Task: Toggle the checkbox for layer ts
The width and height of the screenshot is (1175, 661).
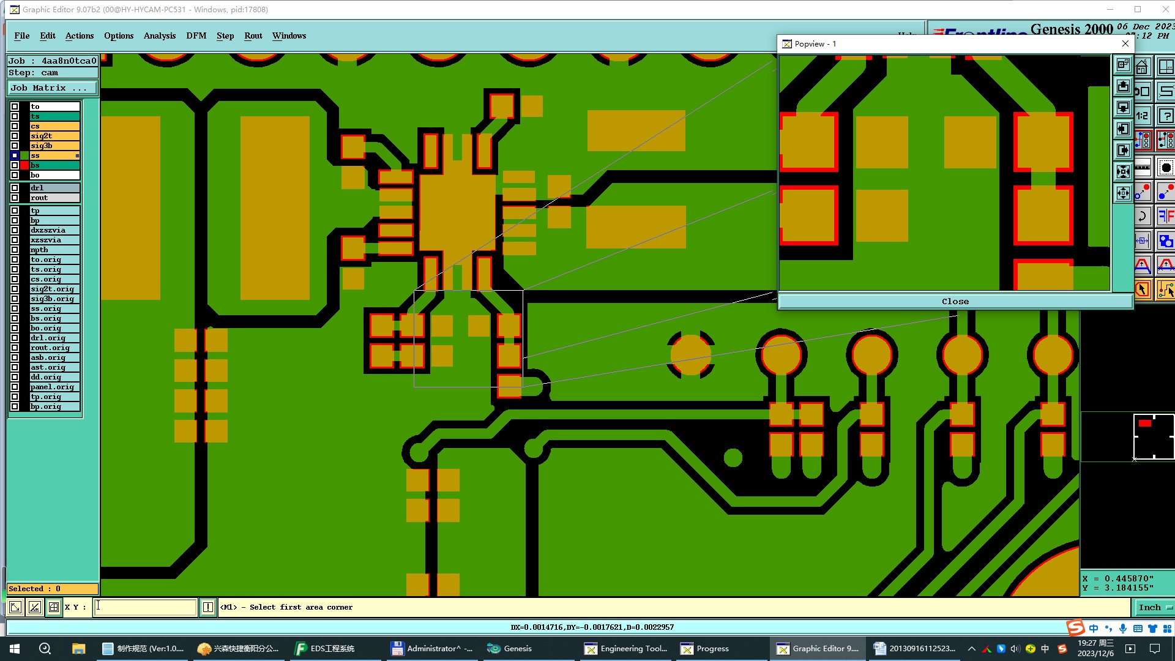Action: click(x=15, y=116)
